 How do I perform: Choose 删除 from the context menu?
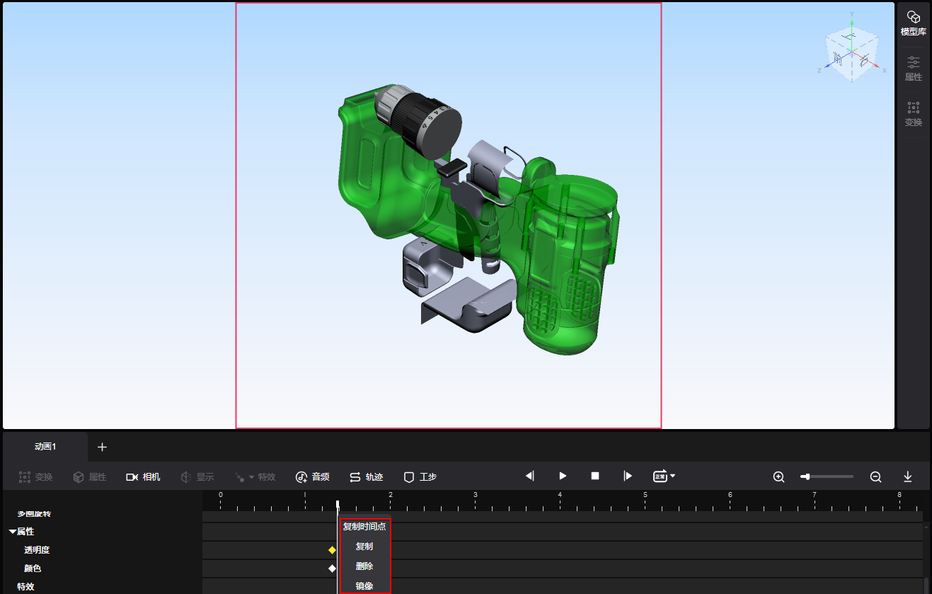coord(364,566)
